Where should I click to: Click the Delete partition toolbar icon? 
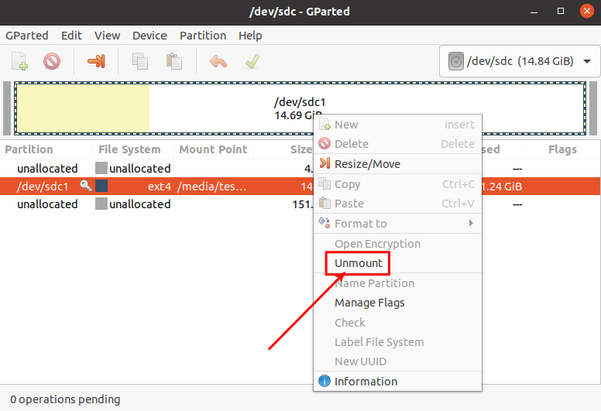point(52,61)
